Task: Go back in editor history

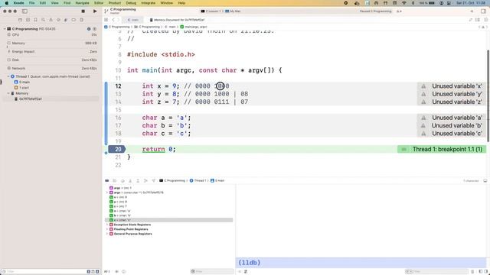Action: coord(113,20)
